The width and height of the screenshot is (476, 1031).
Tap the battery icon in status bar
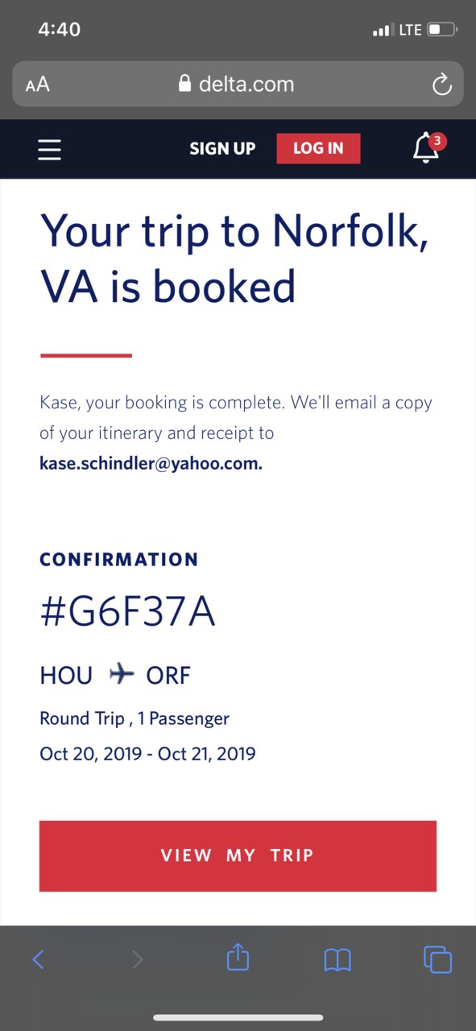441,30
